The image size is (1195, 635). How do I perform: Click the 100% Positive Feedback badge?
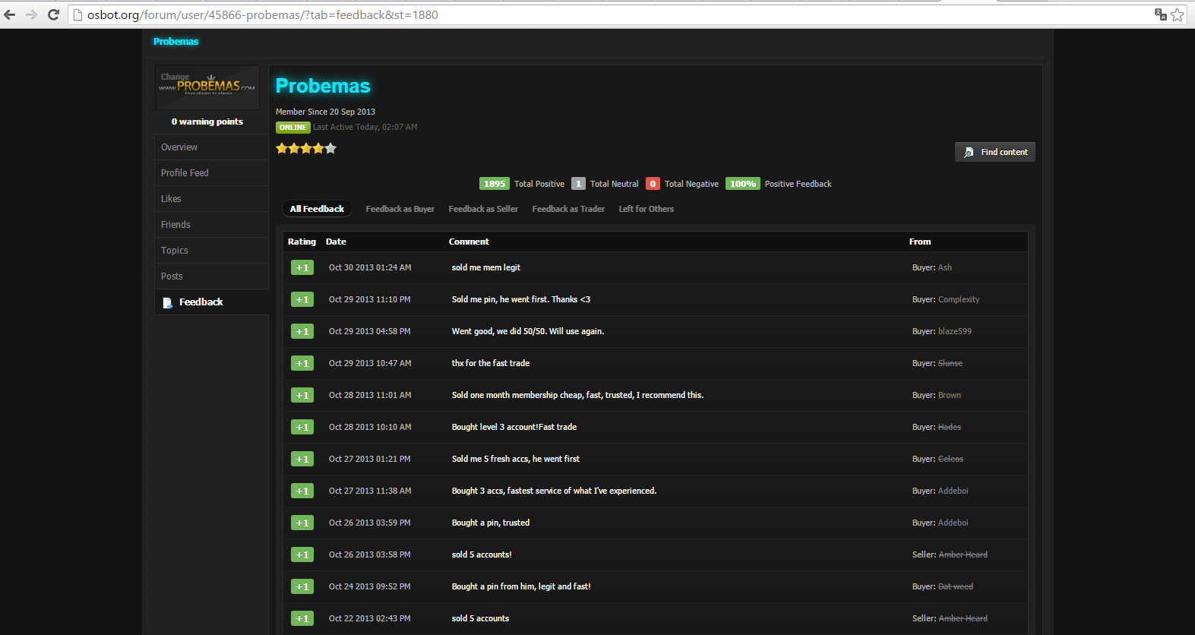743,184
